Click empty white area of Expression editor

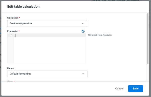(50, 50)
